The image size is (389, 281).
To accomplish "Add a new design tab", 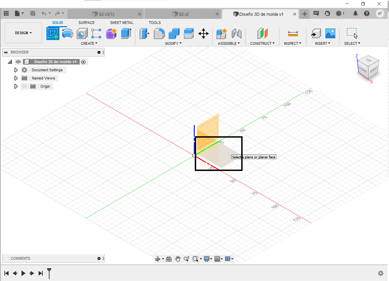I will click(x=305, y=14).
